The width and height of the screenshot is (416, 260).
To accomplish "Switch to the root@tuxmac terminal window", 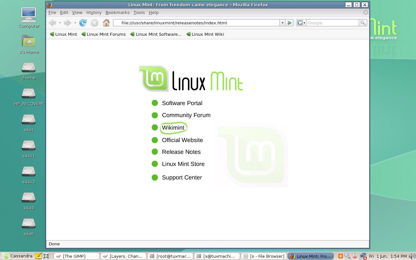I will [x=170, y=256].
